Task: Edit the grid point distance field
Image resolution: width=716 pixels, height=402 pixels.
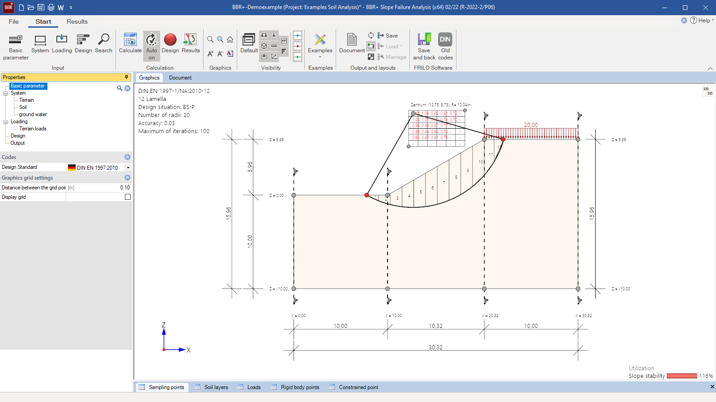Action: tap(98, 188)
